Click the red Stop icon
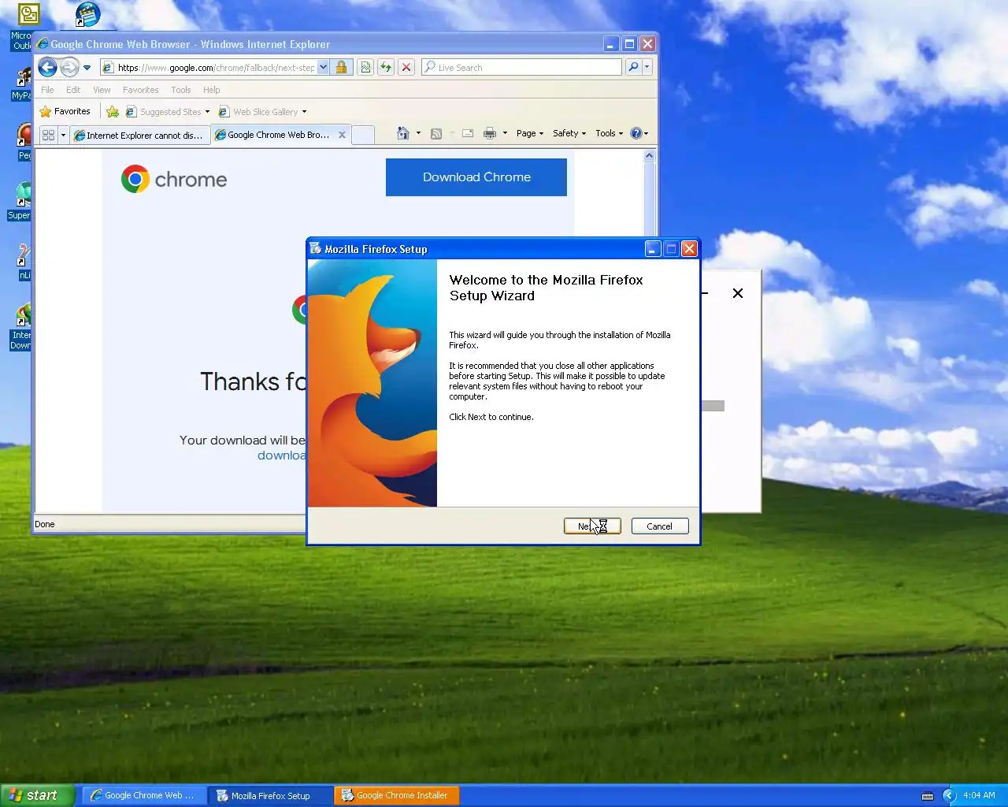The height and width of the screenshot is (807, 1008). tap(406, 68)
